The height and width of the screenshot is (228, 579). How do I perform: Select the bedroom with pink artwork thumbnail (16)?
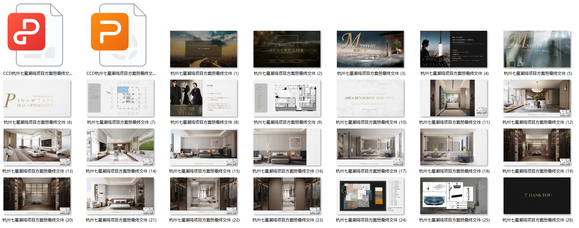tap(287, 147)
